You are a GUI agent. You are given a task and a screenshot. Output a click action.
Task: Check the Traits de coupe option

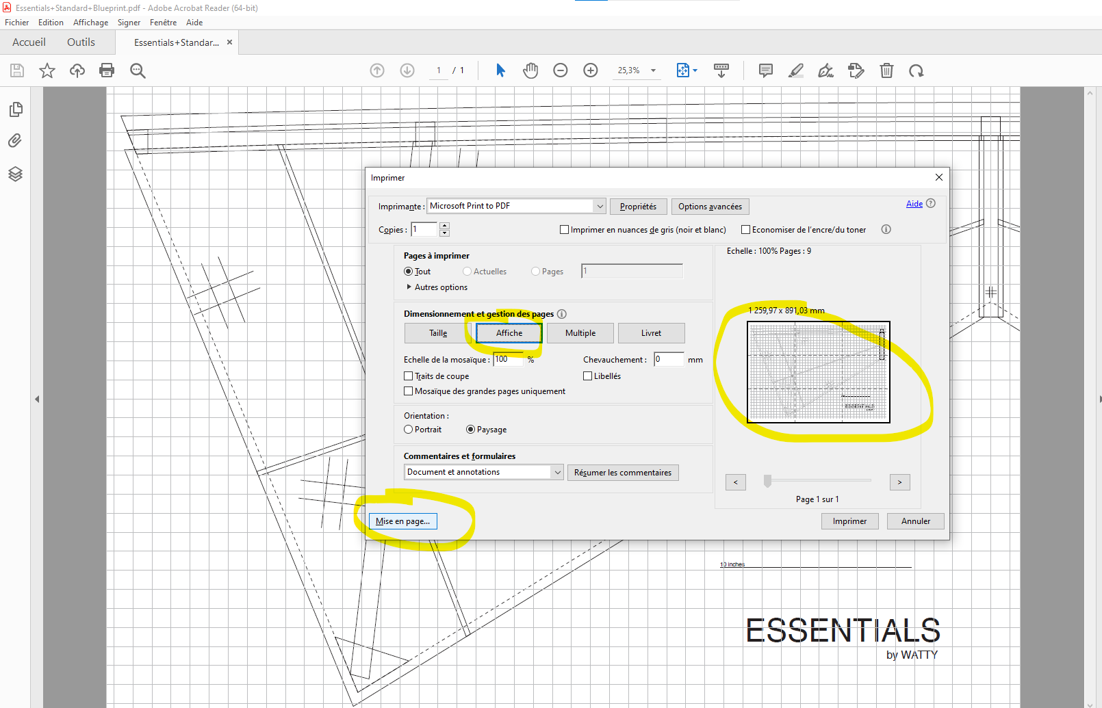[409, 376]
